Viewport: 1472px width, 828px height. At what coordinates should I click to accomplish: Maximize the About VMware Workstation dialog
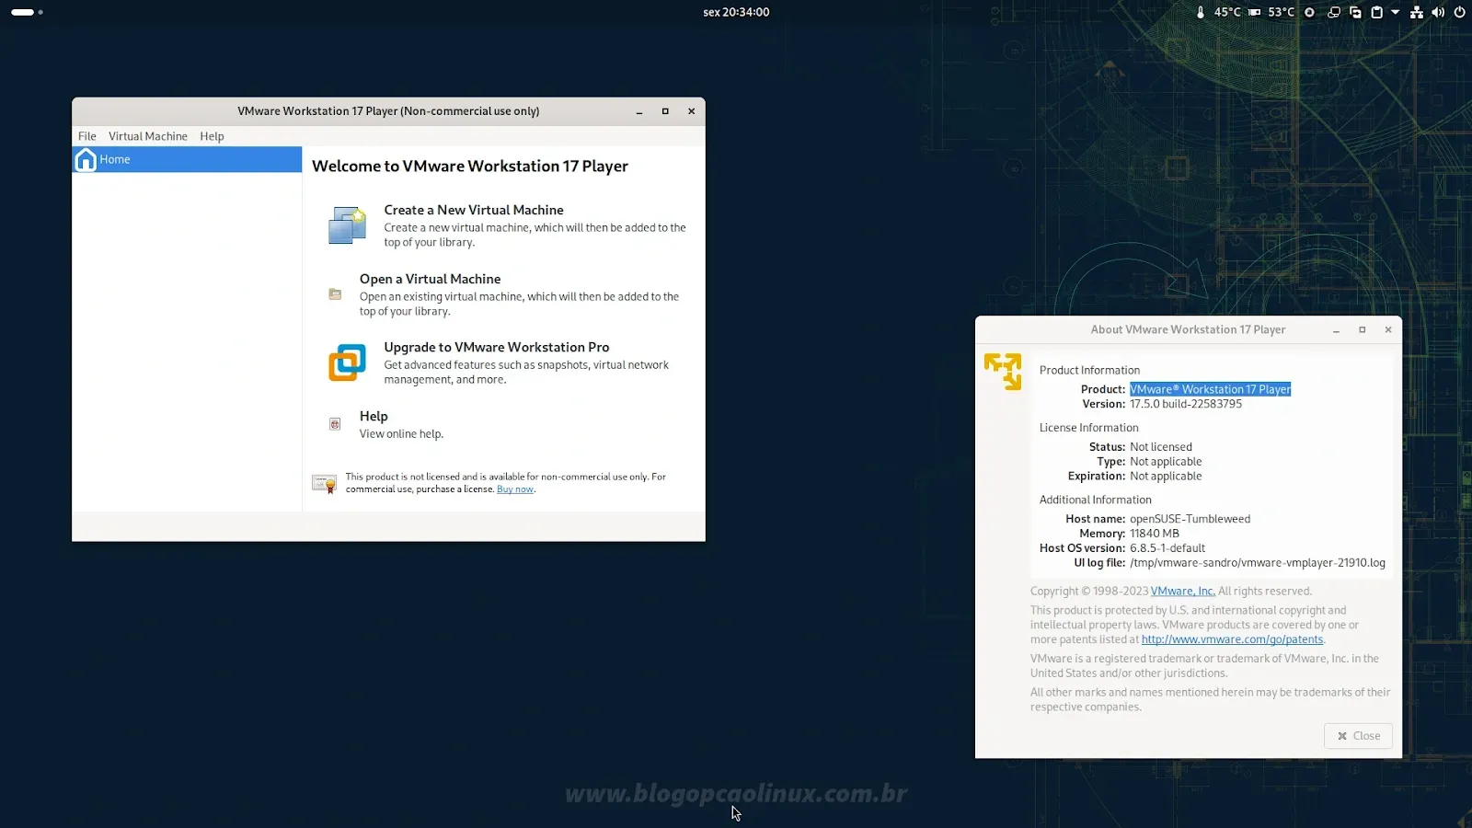[x=1363, y=329]
